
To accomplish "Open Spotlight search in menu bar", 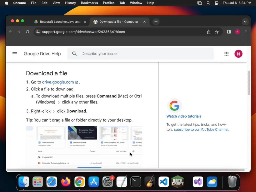I will point(208,3).
